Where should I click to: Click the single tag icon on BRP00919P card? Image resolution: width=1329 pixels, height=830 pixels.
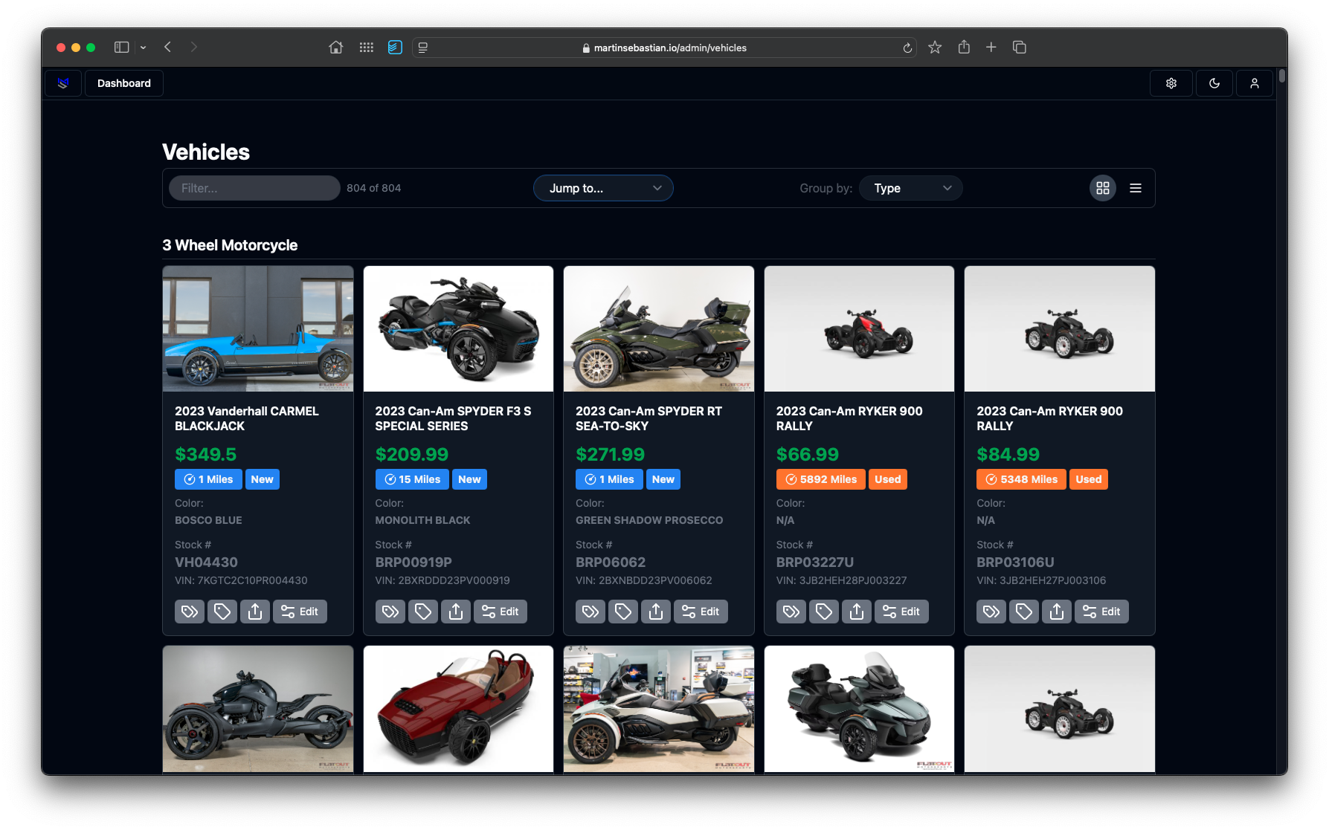(x=423, y=612)
